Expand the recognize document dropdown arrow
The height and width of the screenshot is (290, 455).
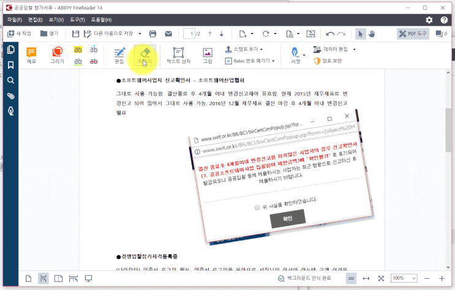click(298, 34)
